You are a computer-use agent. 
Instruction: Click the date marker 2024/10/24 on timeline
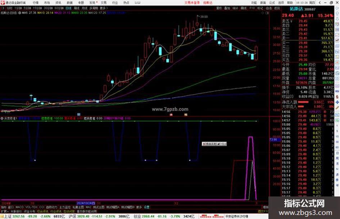[x=86, y=203]
